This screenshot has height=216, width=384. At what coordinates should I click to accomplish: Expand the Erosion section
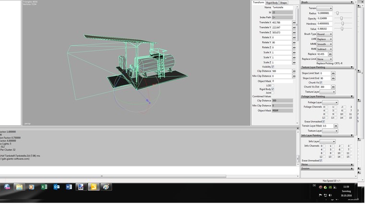[x=352, y=168]
